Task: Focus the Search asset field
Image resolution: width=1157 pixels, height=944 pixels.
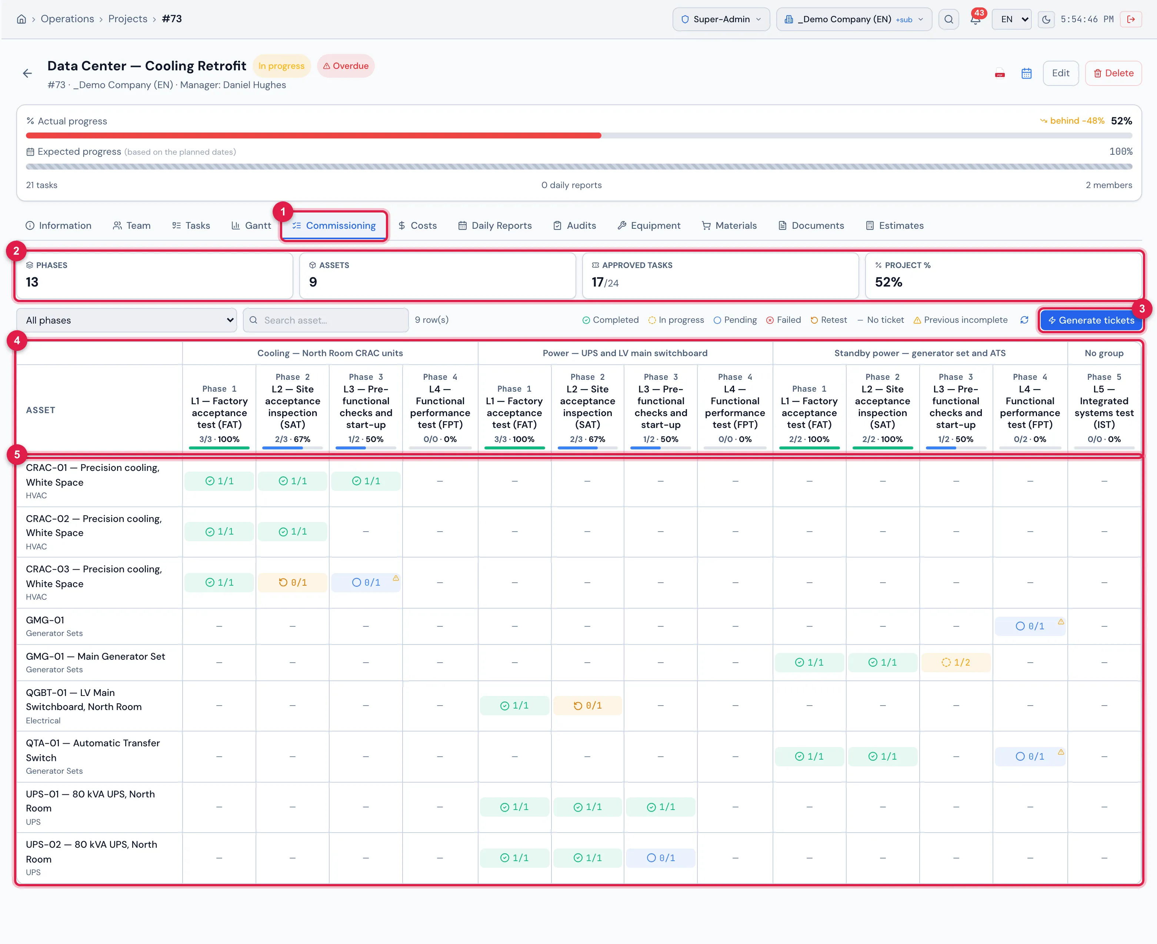Action: coord(325,320)
